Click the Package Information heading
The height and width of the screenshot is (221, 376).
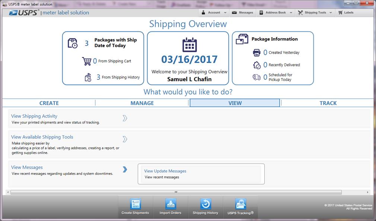pyautogui.click(x=275, y=39)
